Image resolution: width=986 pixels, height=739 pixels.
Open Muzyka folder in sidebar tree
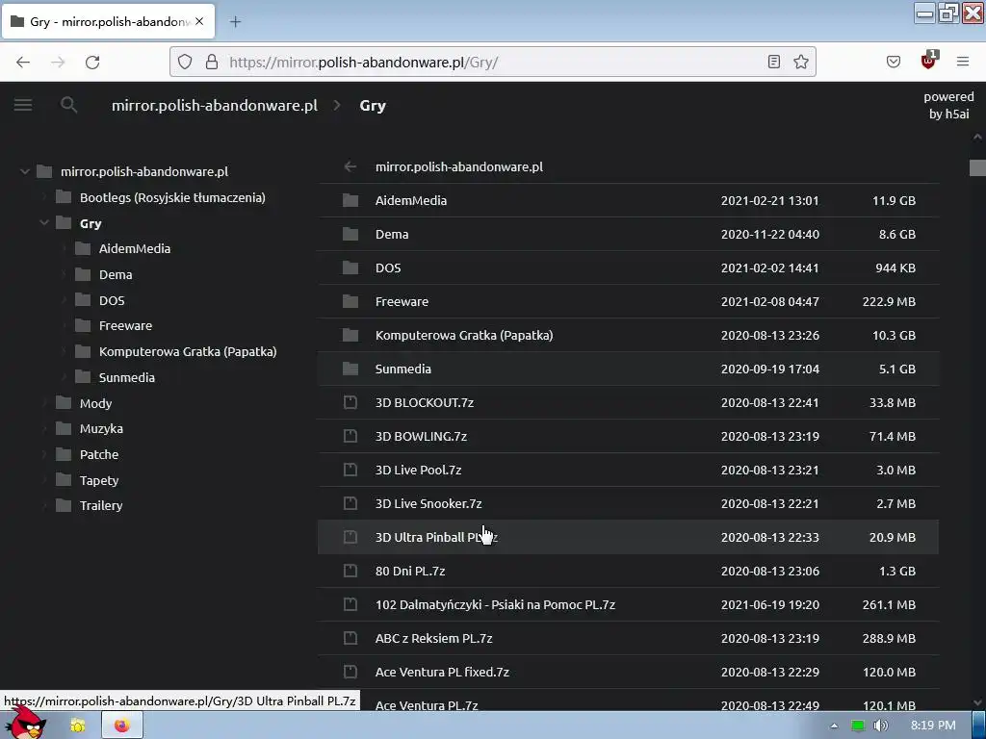(101, 428)
